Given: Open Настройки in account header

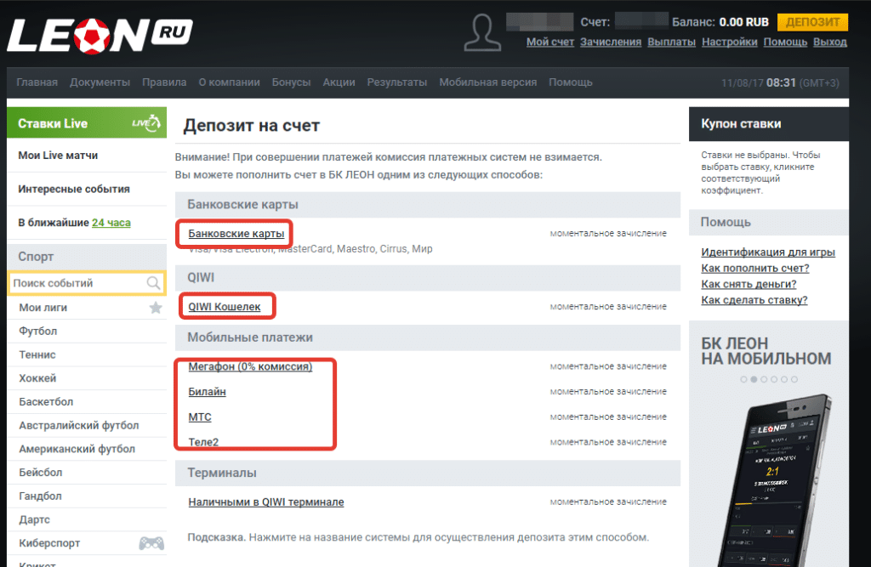Looking at the screenshot, I should (x=729, y=43).
